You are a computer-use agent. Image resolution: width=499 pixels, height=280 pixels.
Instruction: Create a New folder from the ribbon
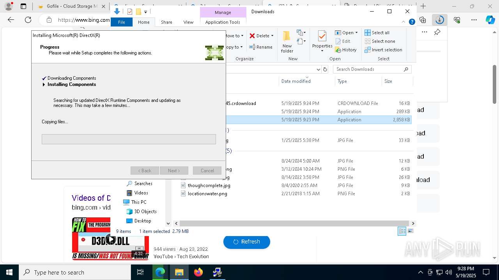287,42
